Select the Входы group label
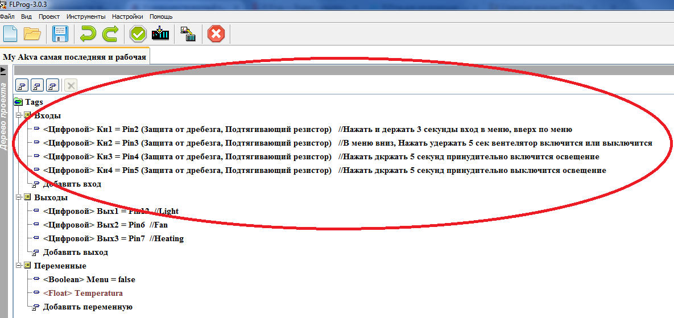The image size is (674, 318). pyautogui.click(x=47, y=115)
